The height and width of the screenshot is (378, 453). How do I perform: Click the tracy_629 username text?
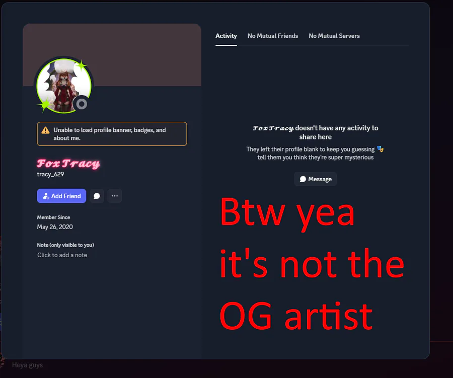[x=50, y=174]
